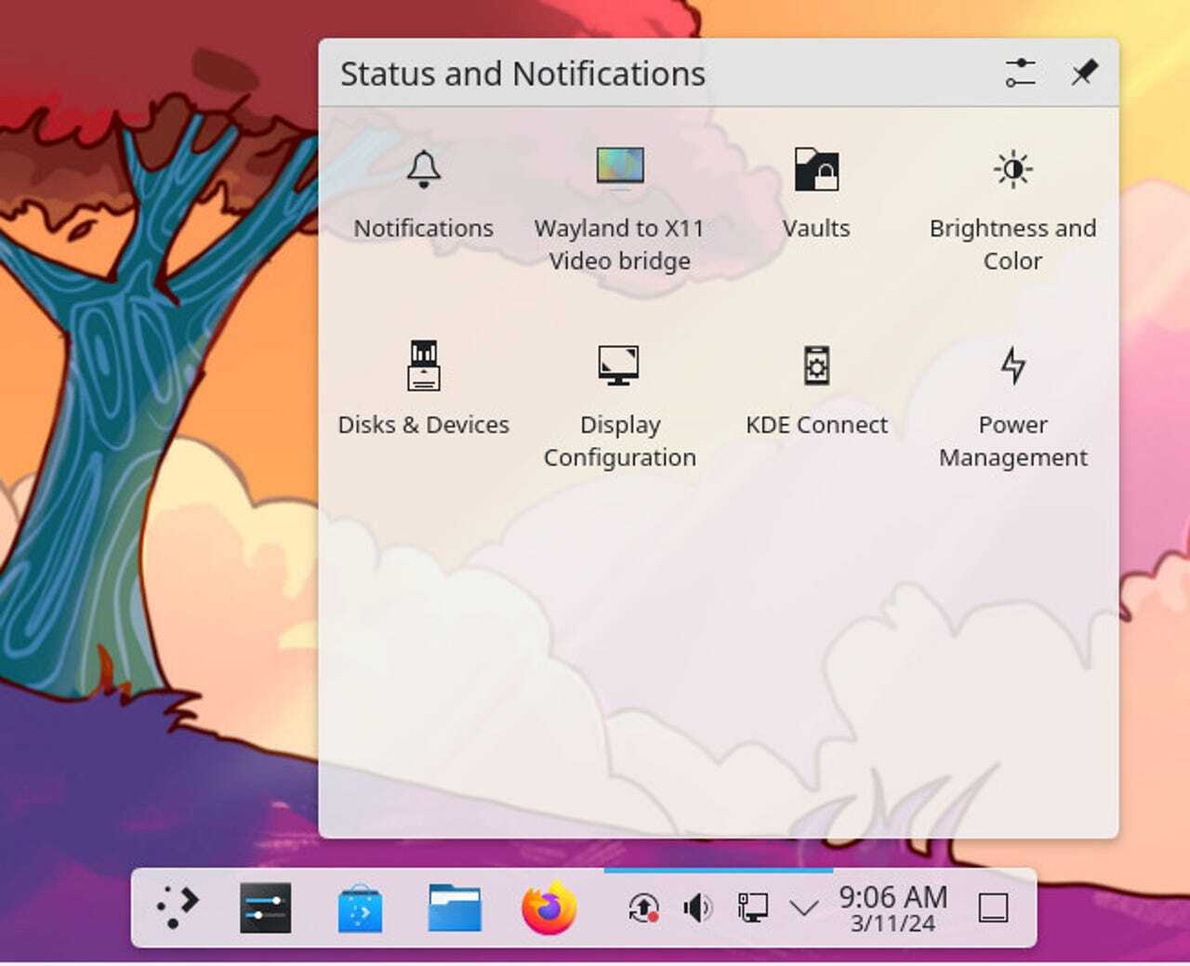Open the clock showing 9:06 AM
Viewport: 1190px width, 966px height.
click(x=893, y=908)
